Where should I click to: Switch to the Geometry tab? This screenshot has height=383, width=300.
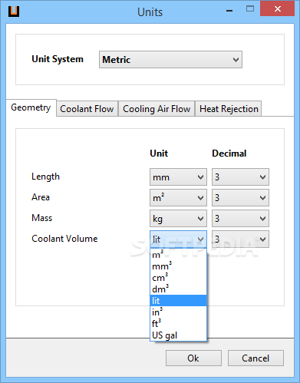point(31,107)
